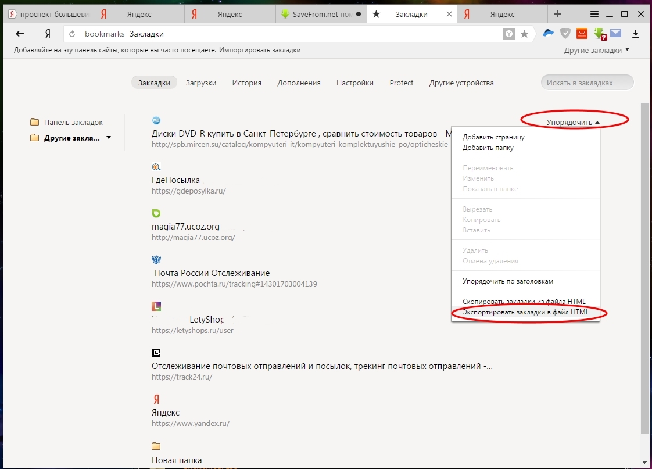This screenshot has height=469, width=652.
Task: Open the track24 Отслеживание почтовых отправлений bookmark
Action: pyautogui.click(x=322, y=366)
